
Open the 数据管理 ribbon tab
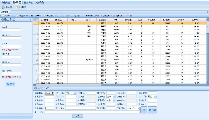click(28, 2)
